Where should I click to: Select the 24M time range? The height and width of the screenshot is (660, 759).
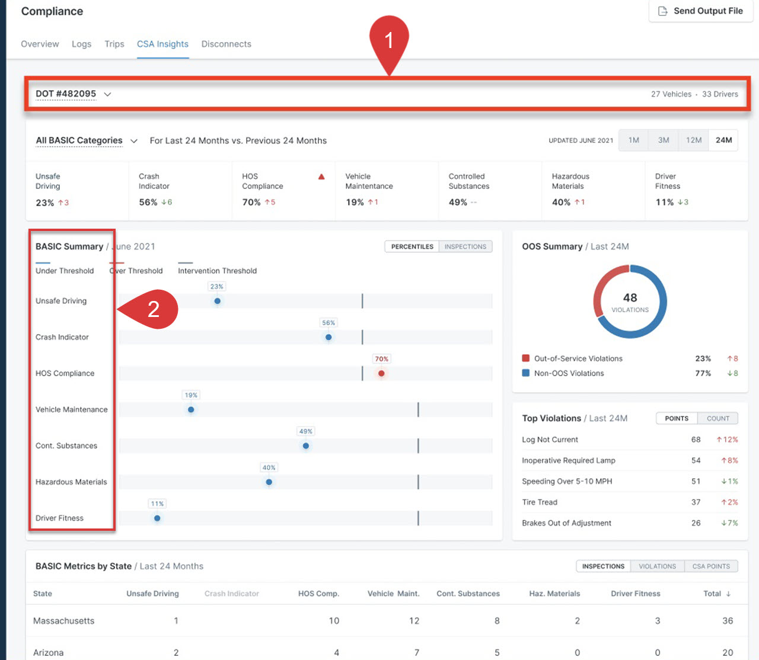(x=723, y=140)
